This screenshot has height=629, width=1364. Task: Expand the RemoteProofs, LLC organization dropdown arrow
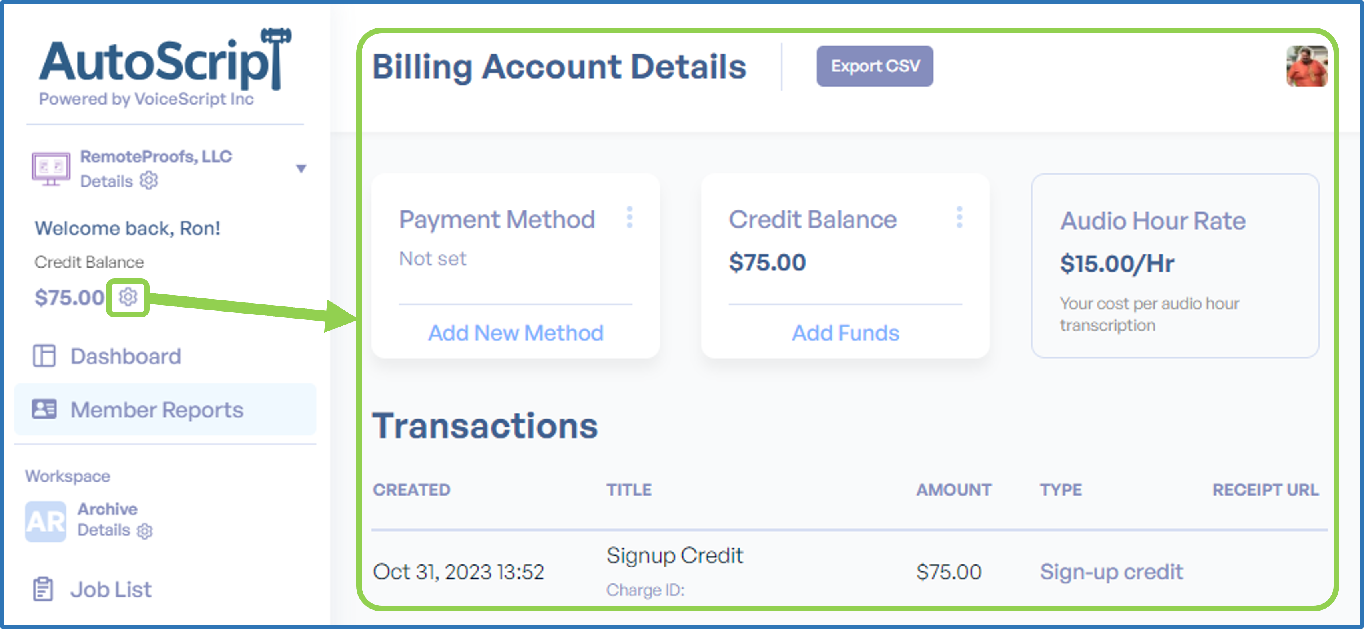pyautogui.click(x=301, y=169)
